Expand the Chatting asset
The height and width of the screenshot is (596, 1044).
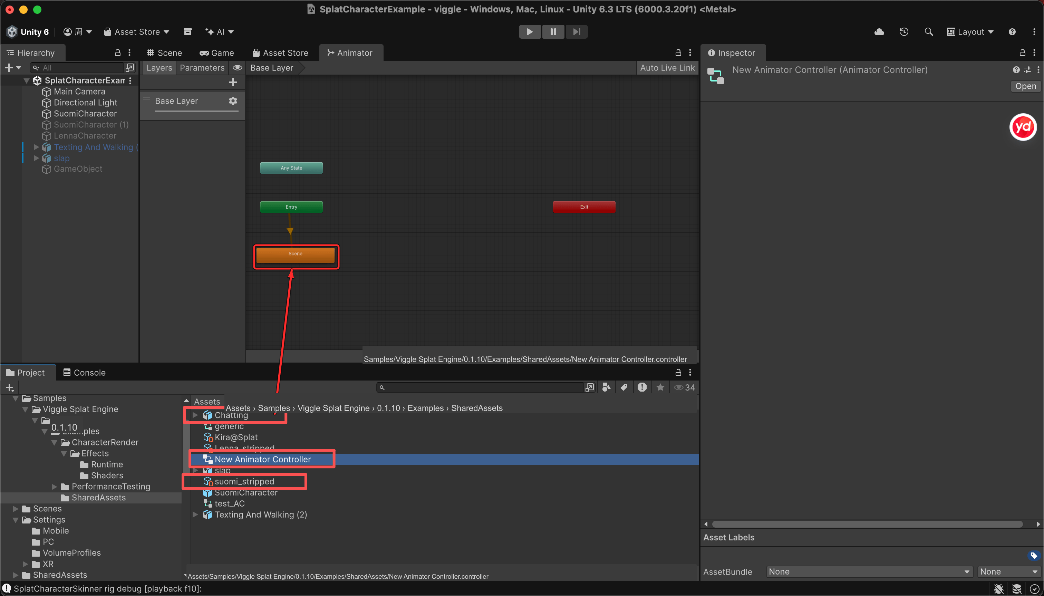click(195, 415)
